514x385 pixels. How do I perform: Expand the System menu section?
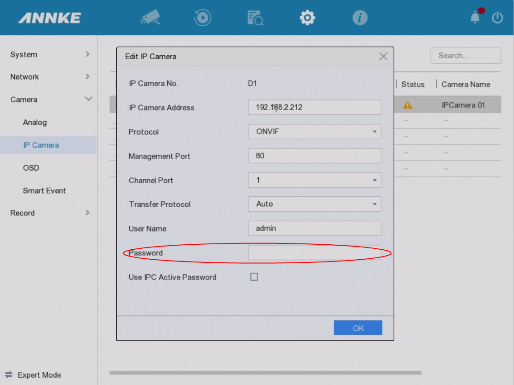click(x=49, y=54)
